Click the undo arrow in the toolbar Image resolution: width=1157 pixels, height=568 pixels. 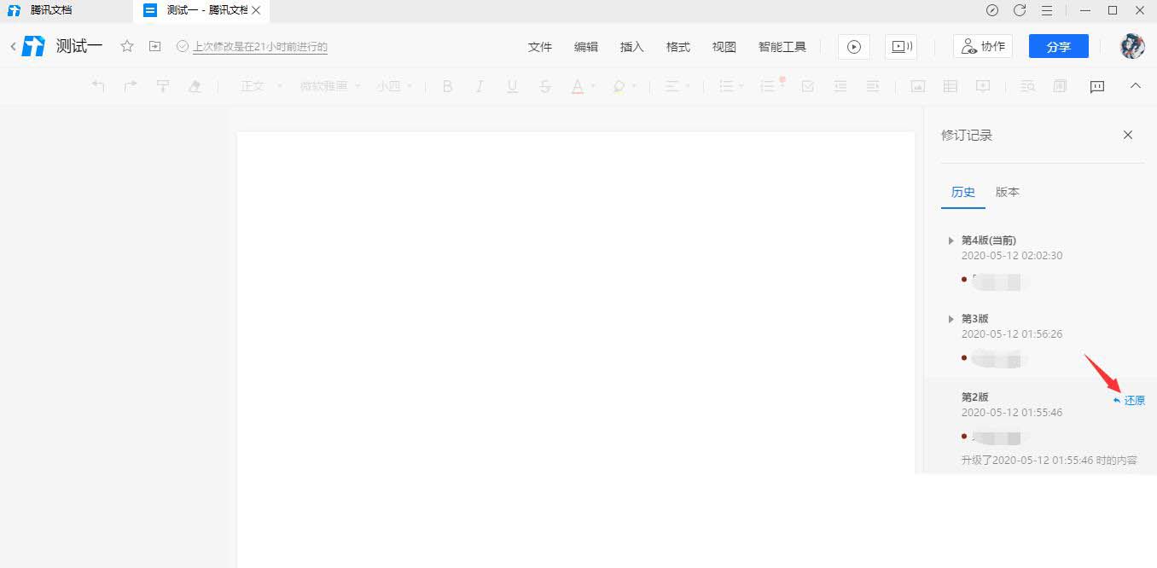coord(98,86)
